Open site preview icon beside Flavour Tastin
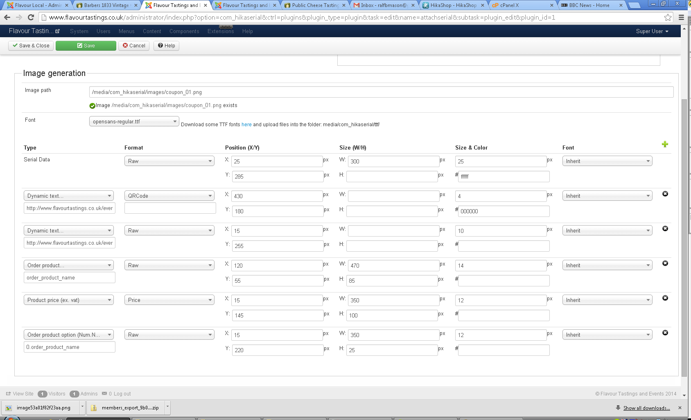The image size is (691, 420). click(x=58, y=31)
